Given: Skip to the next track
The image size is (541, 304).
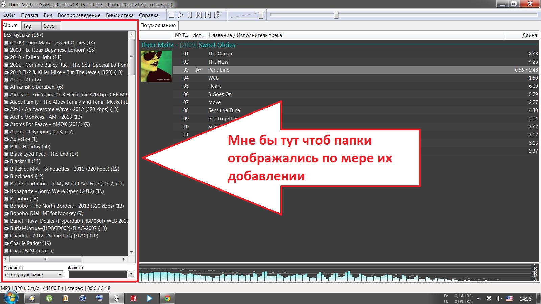Looking at the screenshot, I should [x=208, y=15].
